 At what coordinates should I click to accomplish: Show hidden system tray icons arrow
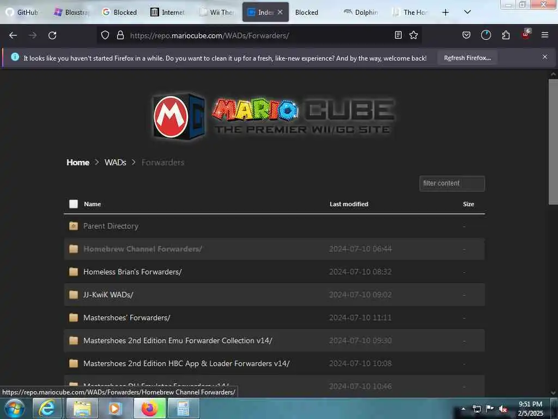tap(463, 409)
